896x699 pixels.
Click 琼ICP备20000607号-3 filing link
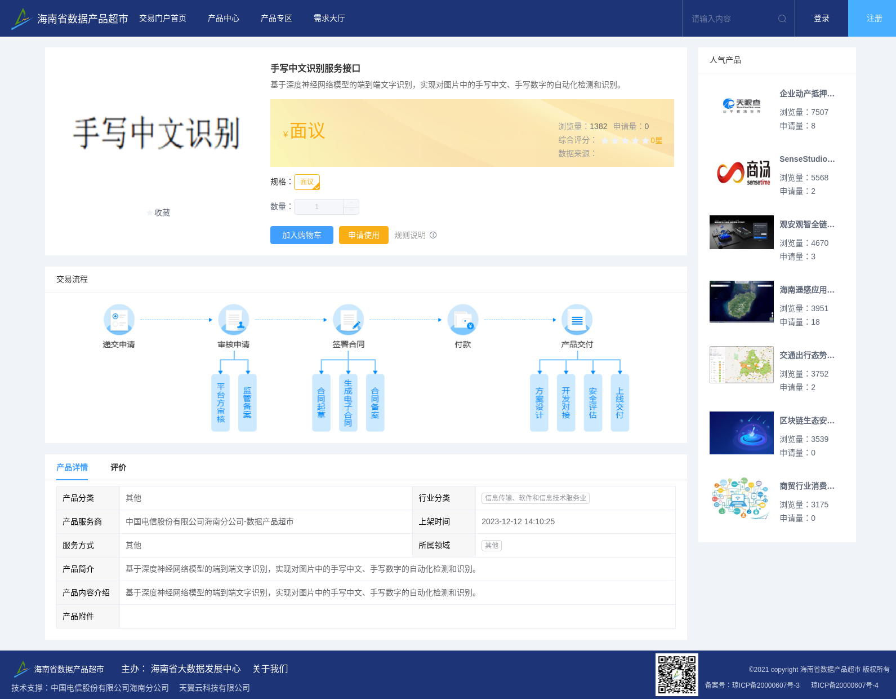[x=766, y=685]
